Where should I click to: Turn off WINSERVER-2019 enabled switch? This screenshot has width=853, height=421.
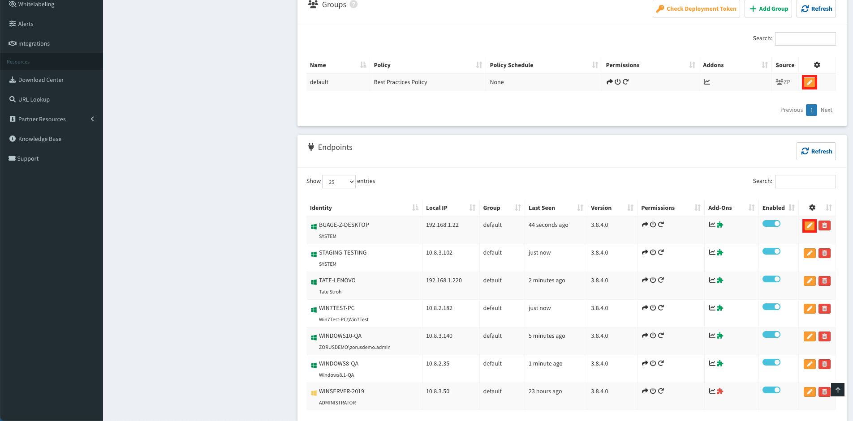point(771,390)
